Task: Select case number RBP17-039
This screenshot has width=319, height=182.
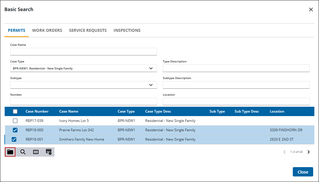Action: (34, 121)
